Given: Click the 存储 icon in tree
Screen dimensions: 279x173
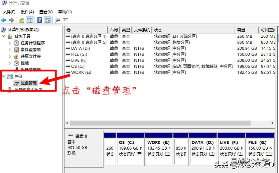Looking at the screenshot, I should pos(10,76).
